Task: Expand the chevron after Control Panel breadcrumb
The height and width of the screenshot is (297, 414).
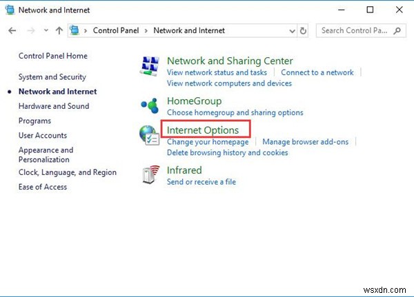Action: click(146, 31)
